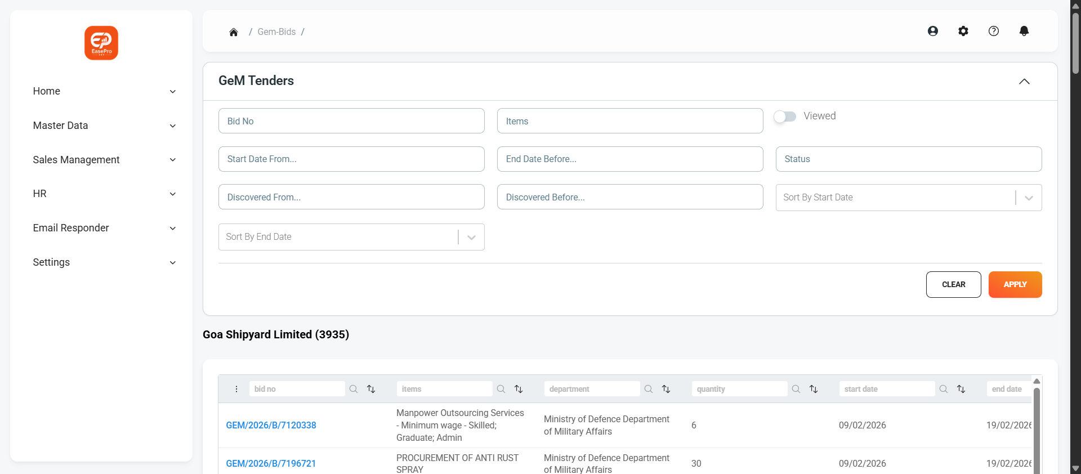This screenshot has width=1081, height=474.
Task: Click search icon in start date column
Action: coord(944,389)
